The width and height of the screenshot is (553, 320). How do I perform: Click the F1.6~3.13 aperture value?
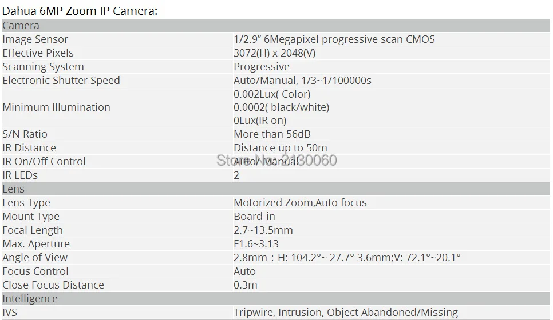point(256,243)
